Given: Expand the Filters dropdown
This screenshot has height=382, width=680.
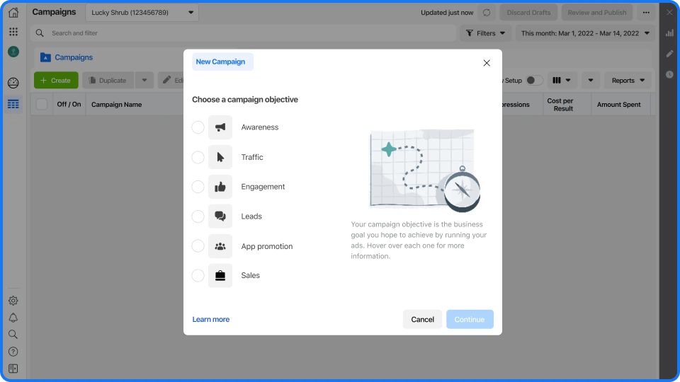Looking at the screenshot, I should tap(486, 33).
